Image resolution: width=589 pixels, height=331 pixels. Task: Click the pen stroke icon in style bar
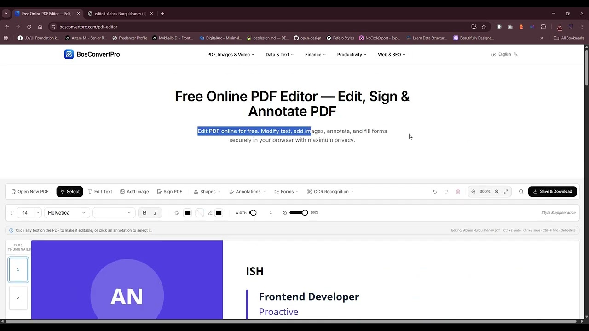click(x=210, y=213)
